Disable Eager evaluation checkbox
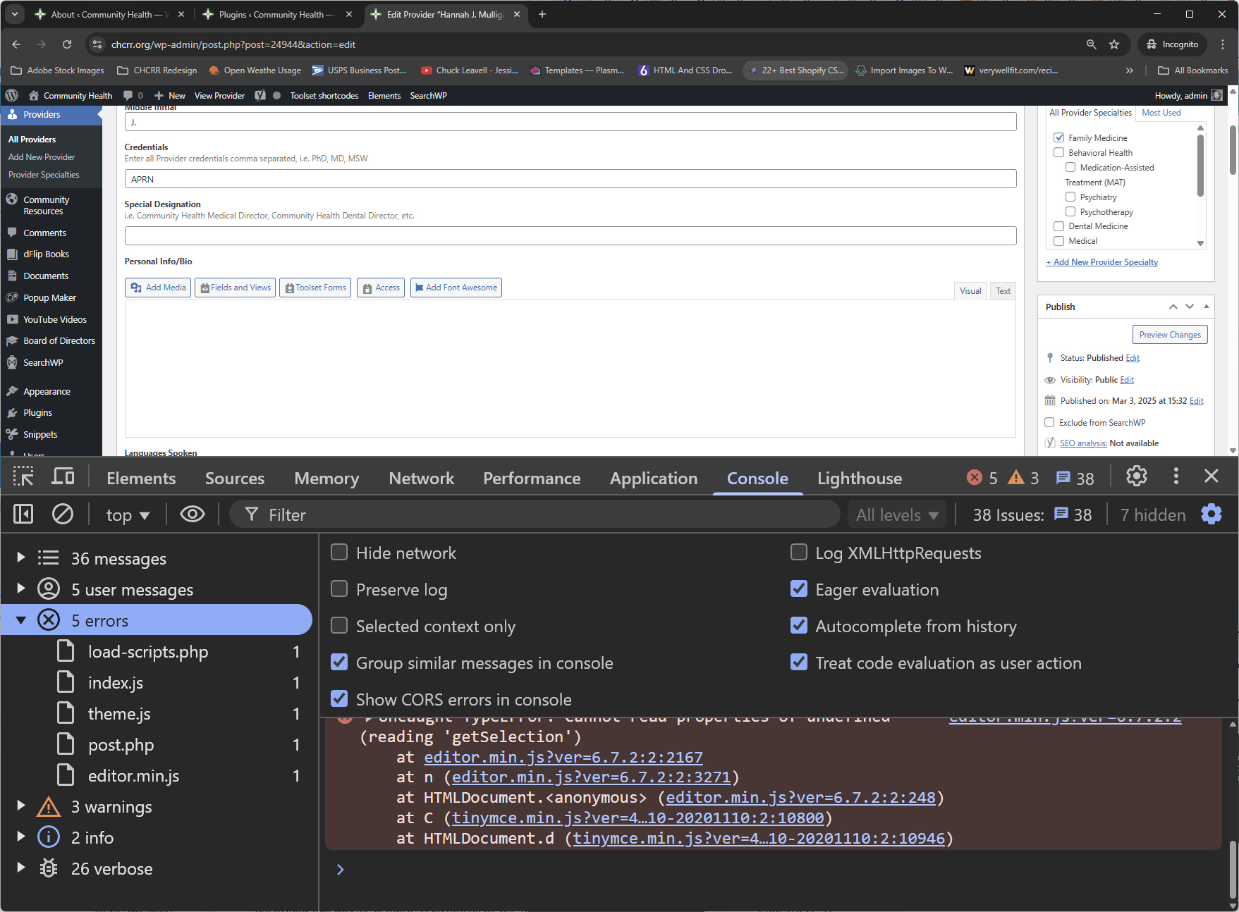The width and height of the screenshot is (1239, 912). (x=799, y=589)
